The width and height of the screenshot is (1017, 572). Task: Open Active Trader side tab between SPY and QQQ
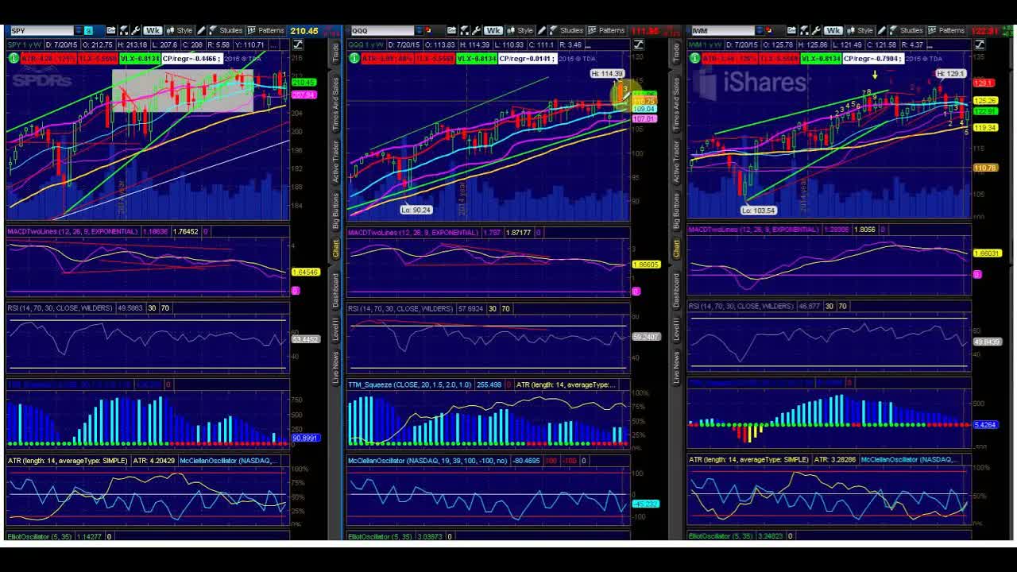tap(335, 163)
